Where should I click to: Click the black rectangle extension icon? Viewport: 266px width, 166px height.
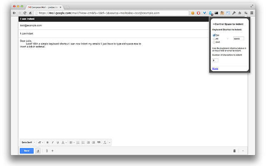click(x=216, y=13)
